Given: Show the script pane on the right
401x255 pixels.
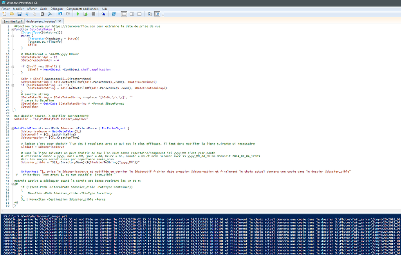Looking at the screenshot, I should (x=132, y=14).
